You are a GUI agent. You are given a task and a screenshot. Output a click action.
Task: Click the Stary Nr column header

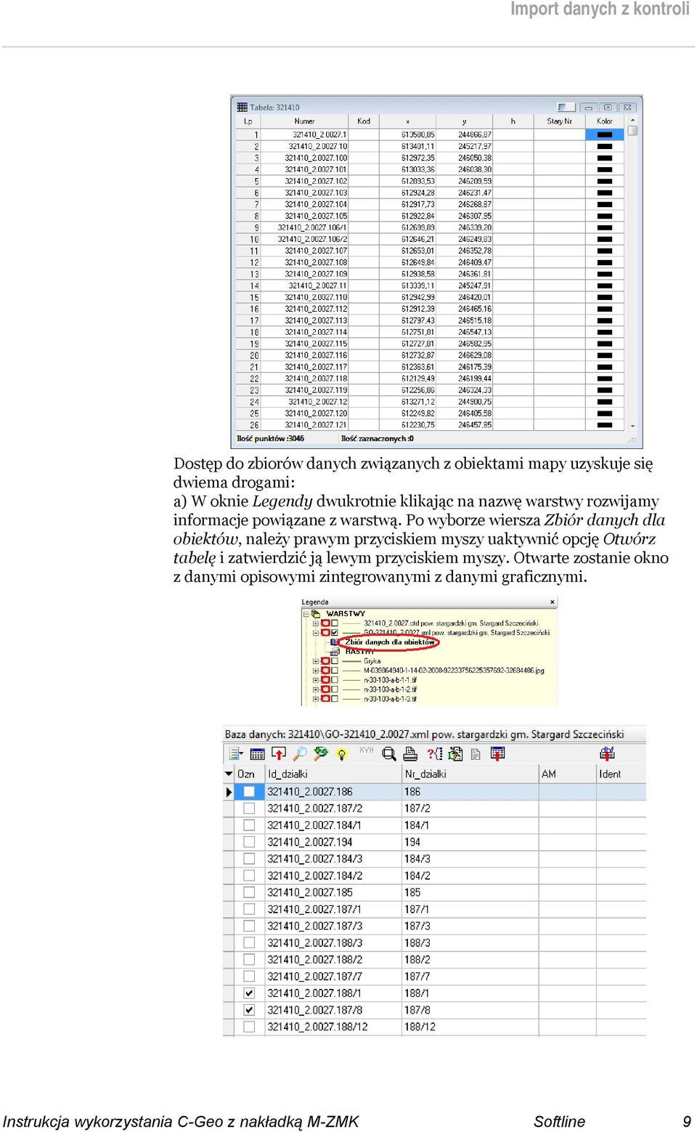pos(559,121)
